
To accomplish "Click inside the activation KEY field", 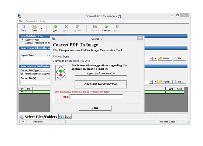I will pyautogui.click(x=96, y=97).
